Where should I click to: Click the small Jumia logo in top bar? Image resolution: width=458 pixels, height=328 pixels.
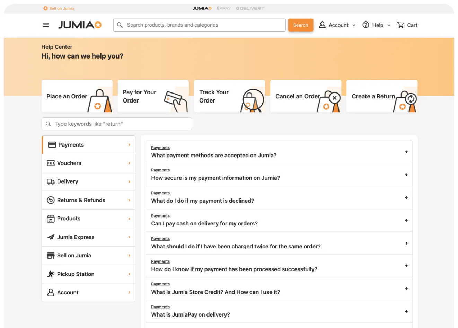(x=202, y=8)
